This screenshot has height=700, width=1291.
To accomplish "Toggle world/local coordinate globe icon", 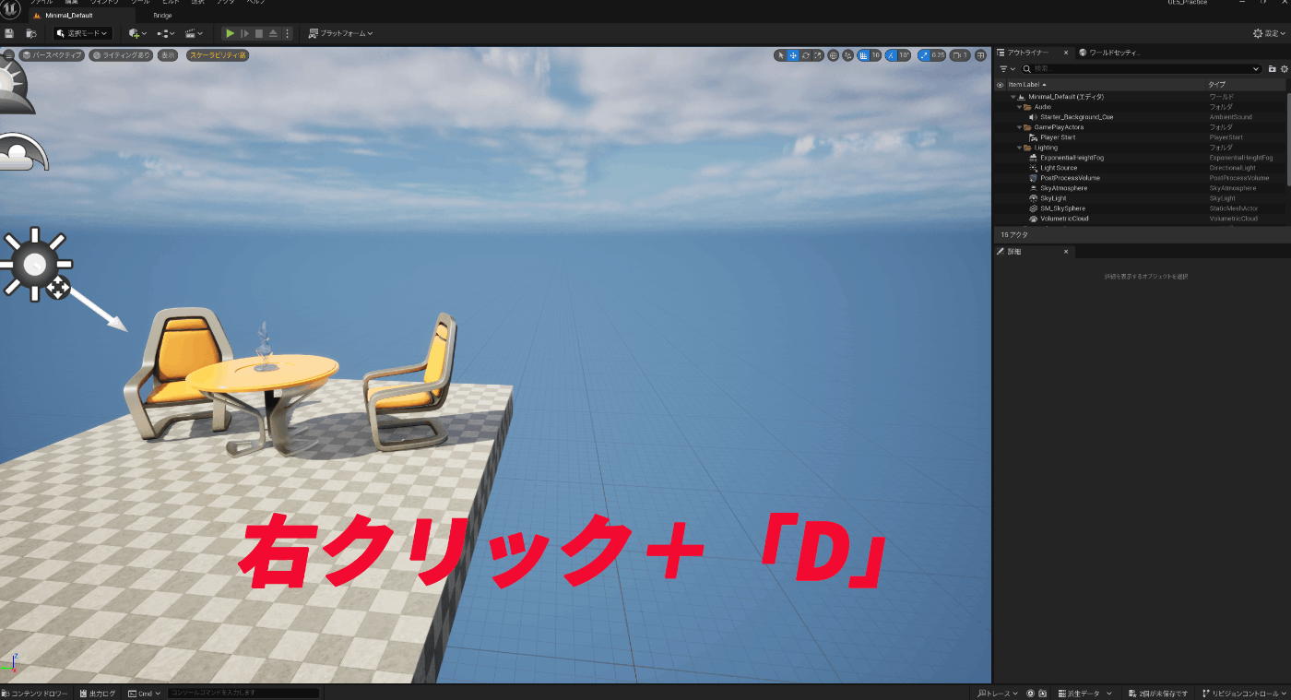I will [x=834, y=55].
